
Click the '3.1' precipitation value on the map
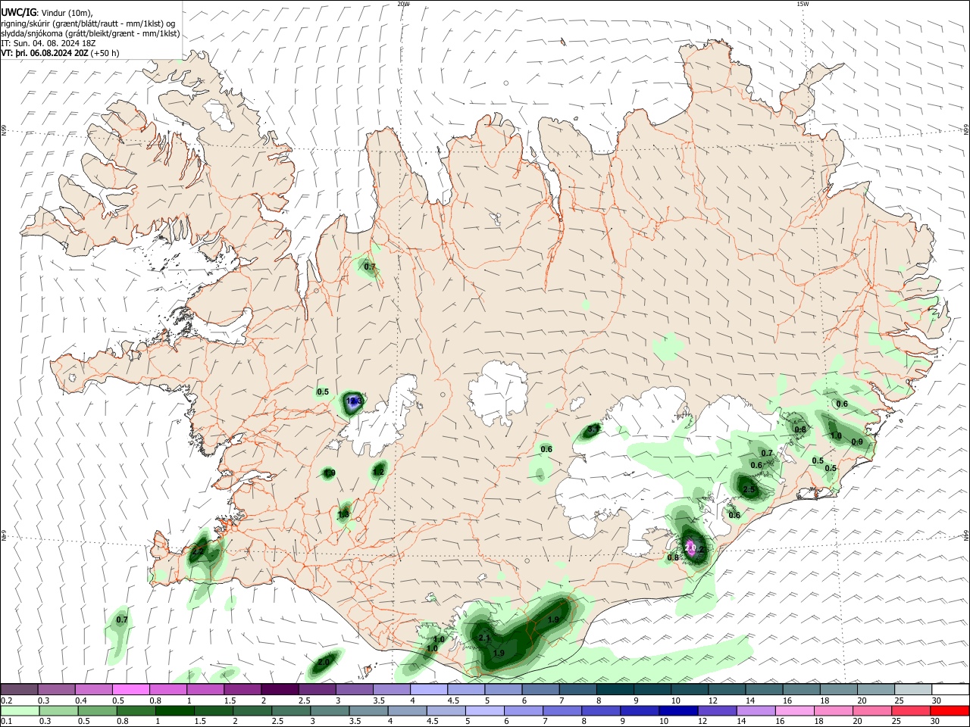[593, 429]
